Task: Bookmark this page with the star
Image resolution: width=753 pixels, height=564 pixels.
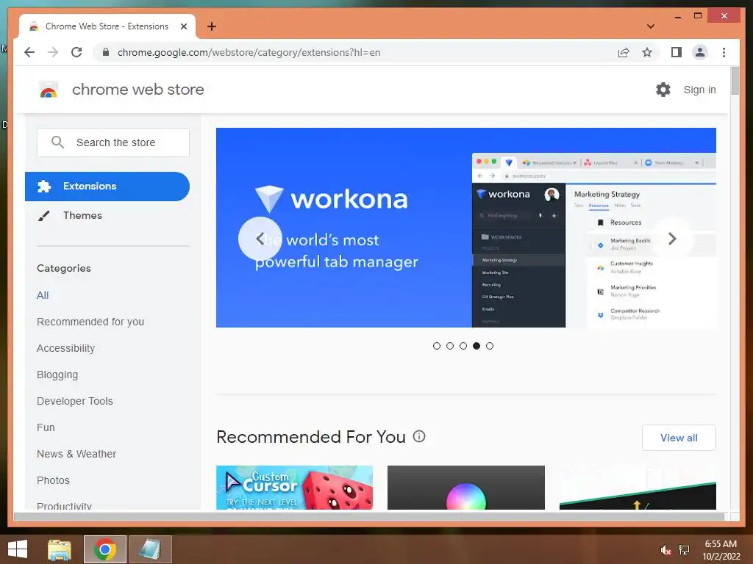Action: [x=647, y=52]
